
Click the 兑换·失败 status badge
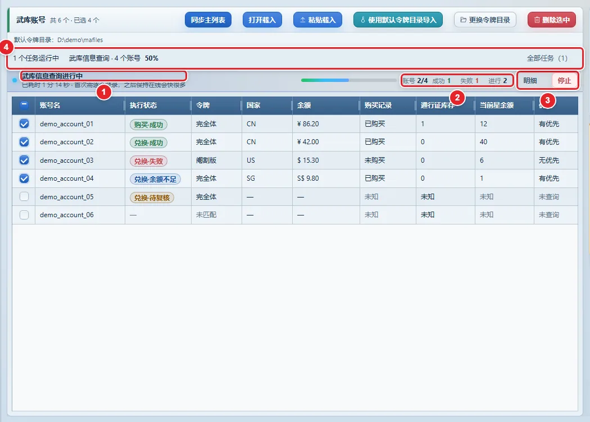pyautogui.click(x=149, y=161)
